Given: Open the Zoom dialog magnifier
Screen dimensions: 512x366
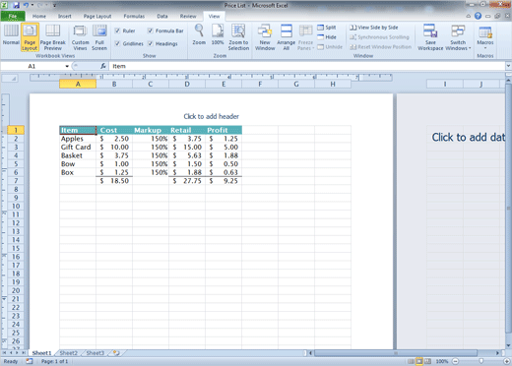Looking at the screenshot, I should coord(199,34).
